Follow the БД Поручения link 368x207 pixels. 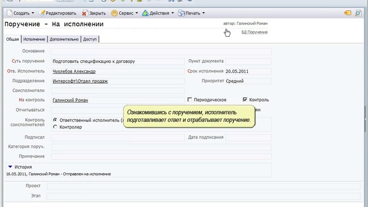tap(254, 32)
